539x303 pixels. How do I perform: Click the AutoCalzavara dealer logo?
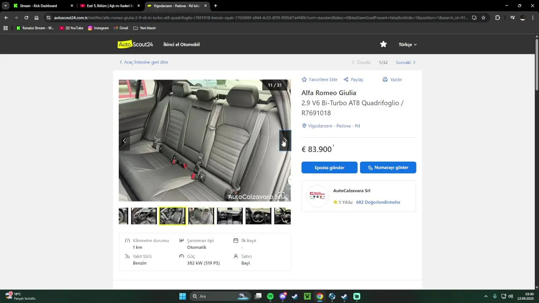point(318,196)
